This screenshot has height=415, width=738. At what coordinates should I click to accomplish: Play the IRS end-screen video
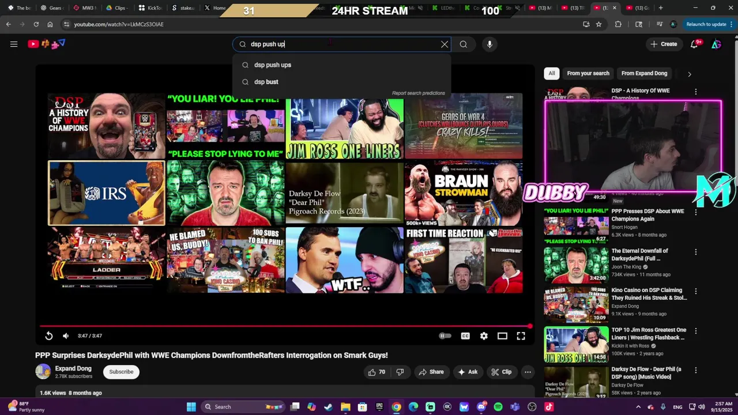coord(107,193)
